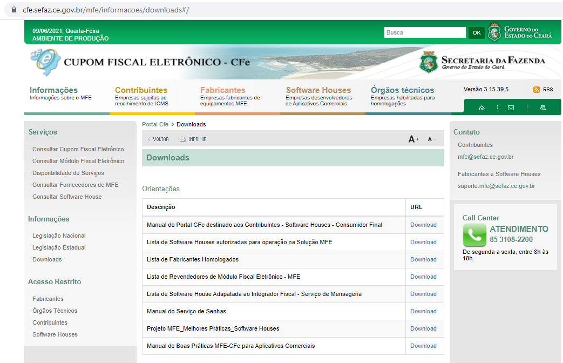Screen dimensions: 563x363
Task: Click the IMPRIMIR text link
Action: pyautogui.click(x=198, y=139)
